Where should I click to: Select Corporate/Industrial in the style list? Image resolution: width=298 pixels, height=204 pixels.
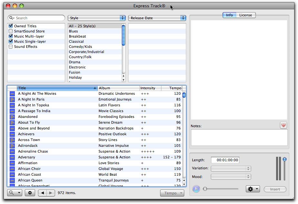point(95,52)
